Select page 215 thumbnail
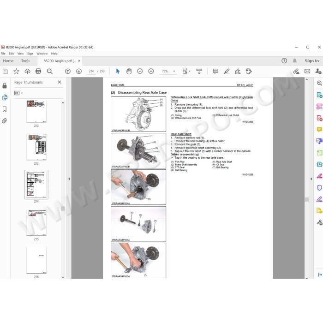323x323 pixels. coord(36,222)
